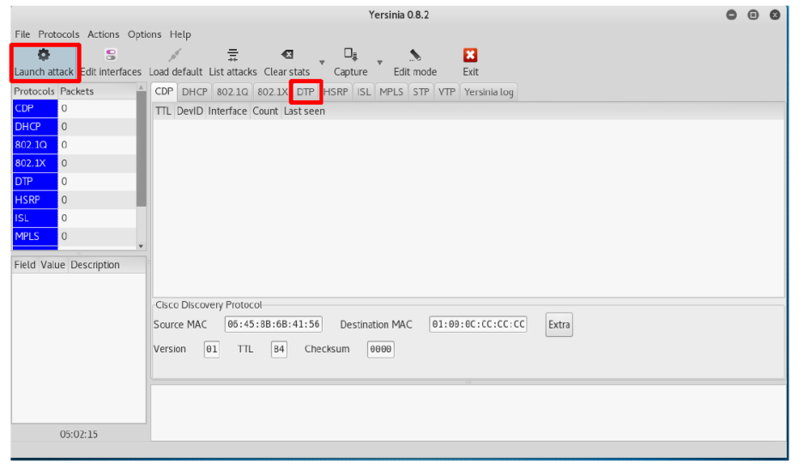Image resolution: width=803 pixels, height=469 pixels.
Task: Open Edit interfaces from the toolbar
Action: (x=111, y=63)
